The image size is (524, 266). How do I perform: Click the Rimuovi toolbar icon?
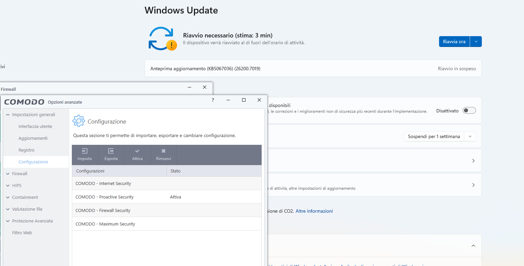point(164,151)
